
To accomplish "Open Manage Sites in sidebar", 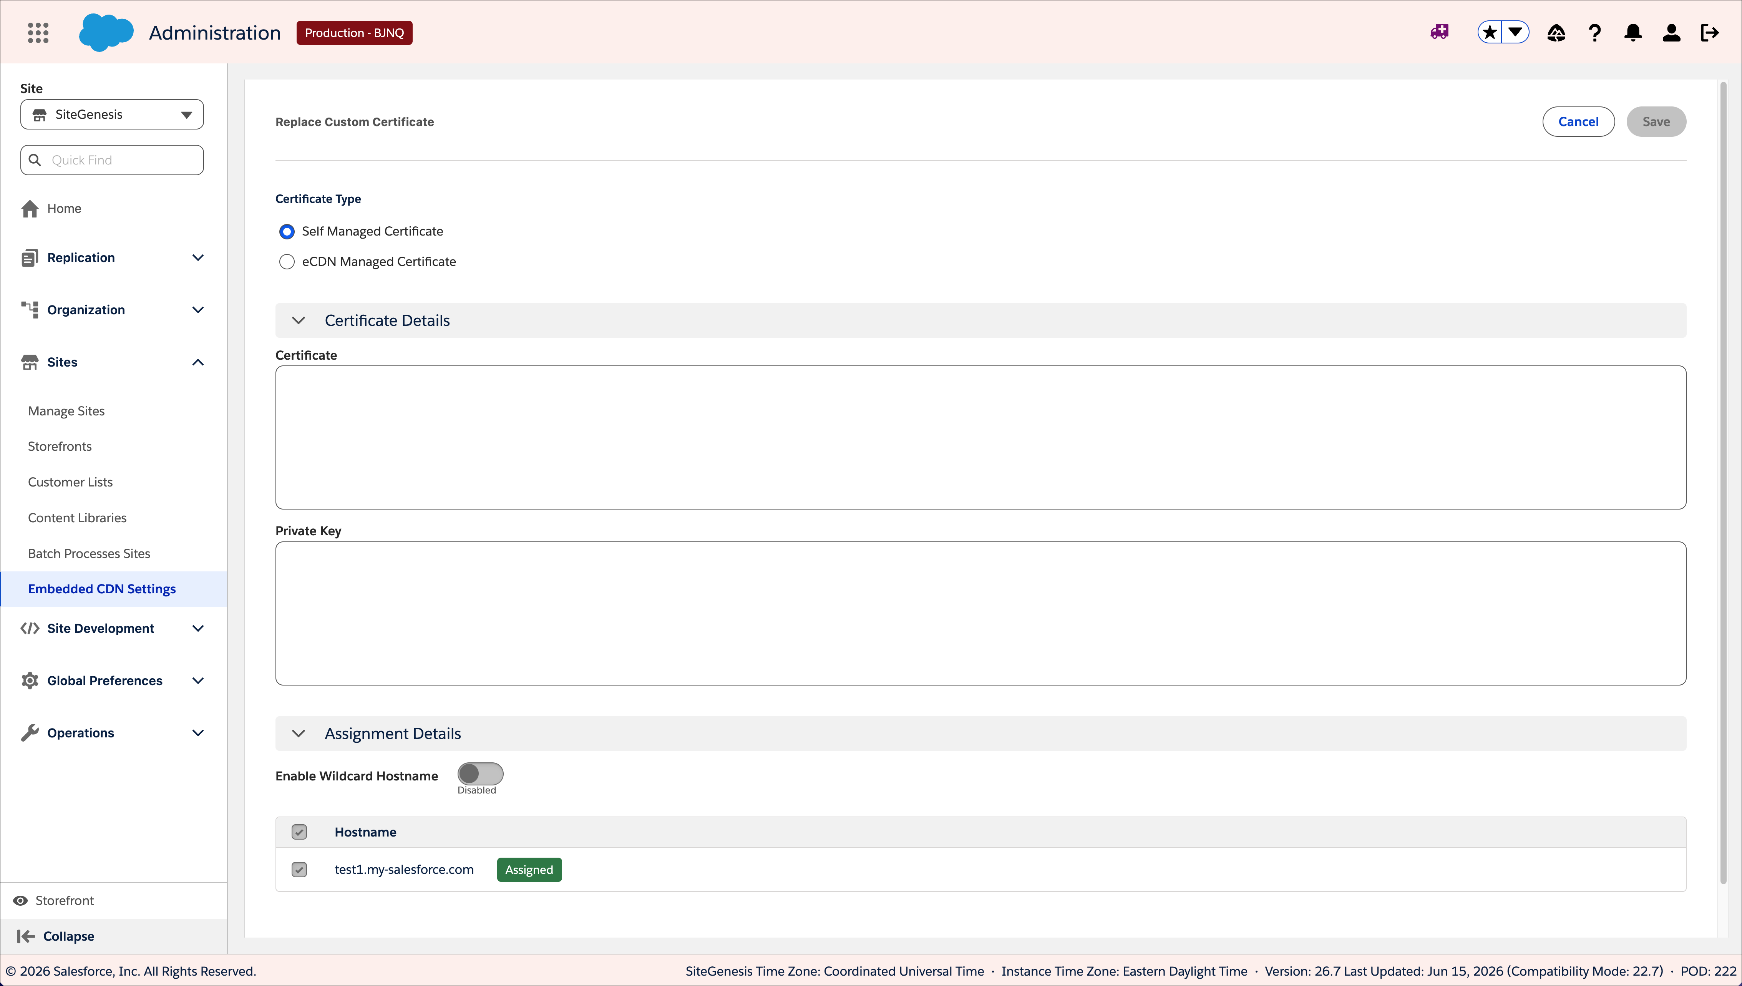I will click(66, 411).
